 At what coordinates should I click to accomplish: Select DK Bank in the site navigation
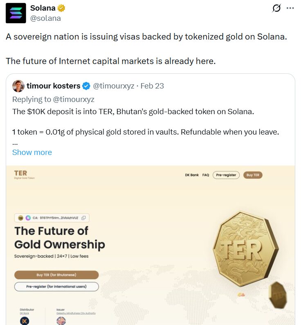click(192, 175)
